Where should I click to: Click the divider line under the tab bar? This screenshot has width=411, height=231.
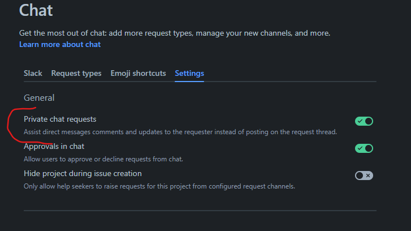tap(283, 82)
